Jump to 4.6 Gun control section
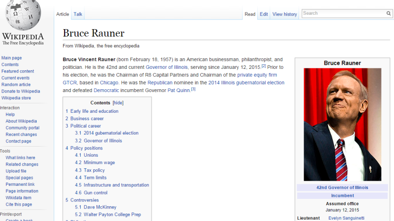This screenshot has height=221, width=394. 91,193
